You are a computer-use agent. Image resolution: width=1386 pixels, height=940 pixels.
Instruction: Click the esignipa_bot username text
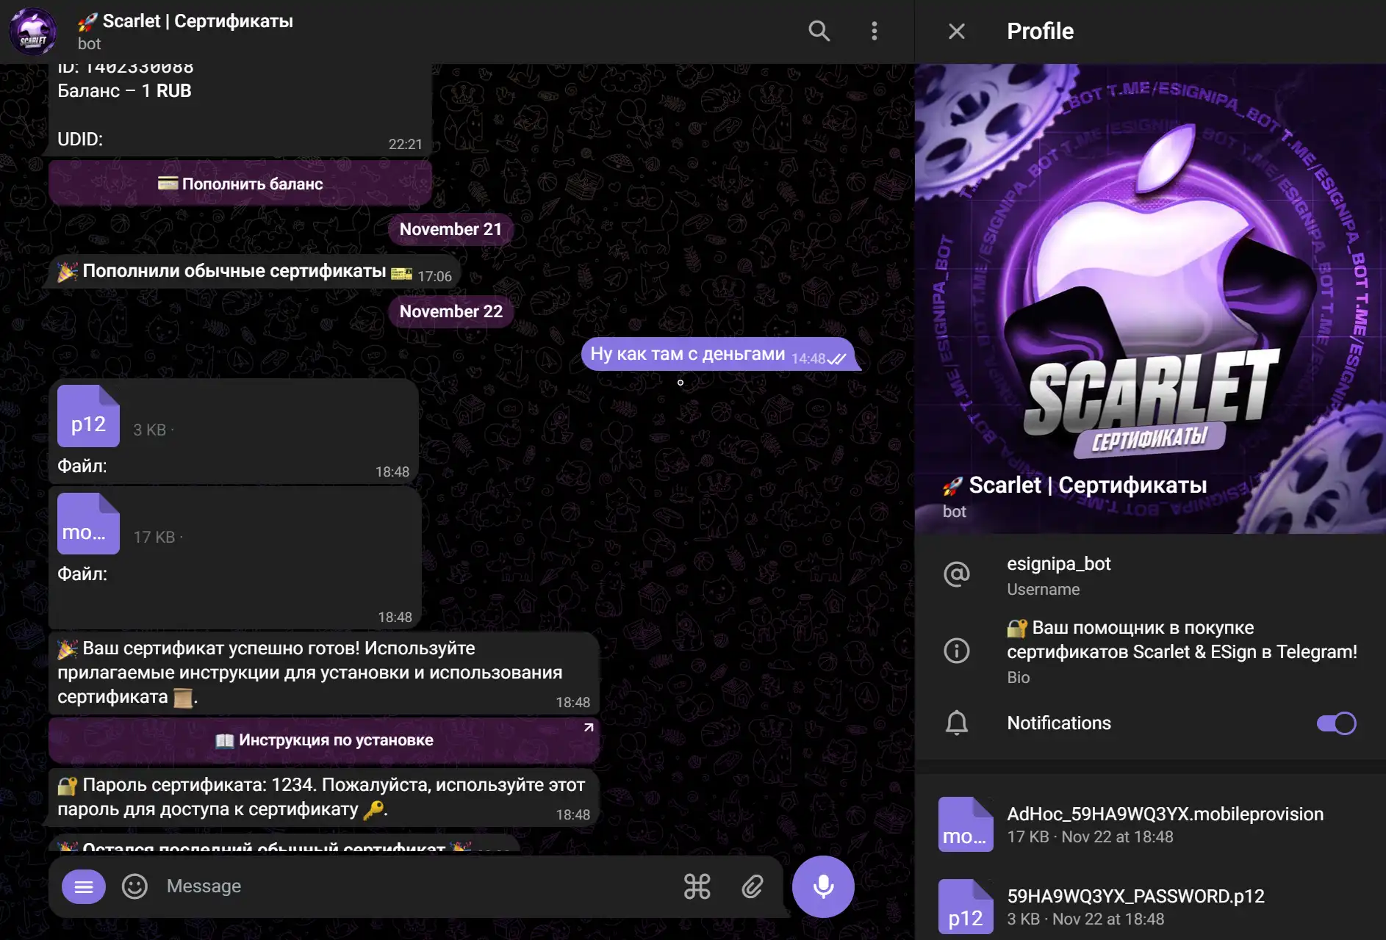point(1058,564)
